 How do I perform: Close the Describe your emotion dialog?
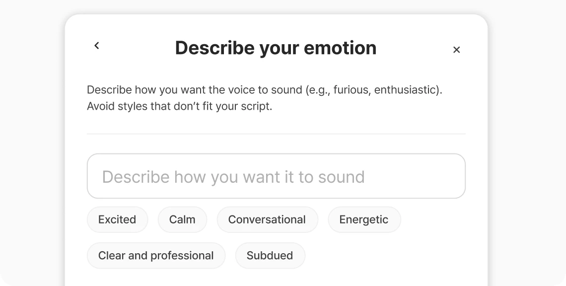[x=456, y=50]
